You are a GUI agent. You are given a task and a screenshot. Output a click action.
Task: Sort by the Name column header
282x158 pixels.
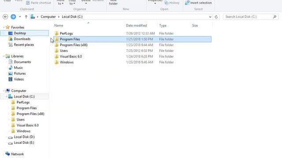click(59, 25)
